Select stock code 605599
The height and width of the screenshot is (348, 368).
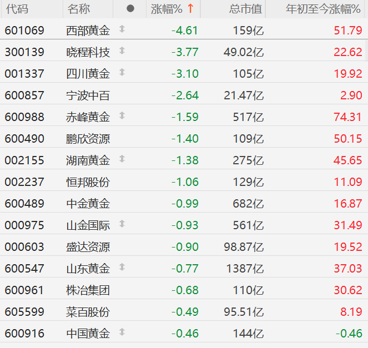[x=24, y=312]
